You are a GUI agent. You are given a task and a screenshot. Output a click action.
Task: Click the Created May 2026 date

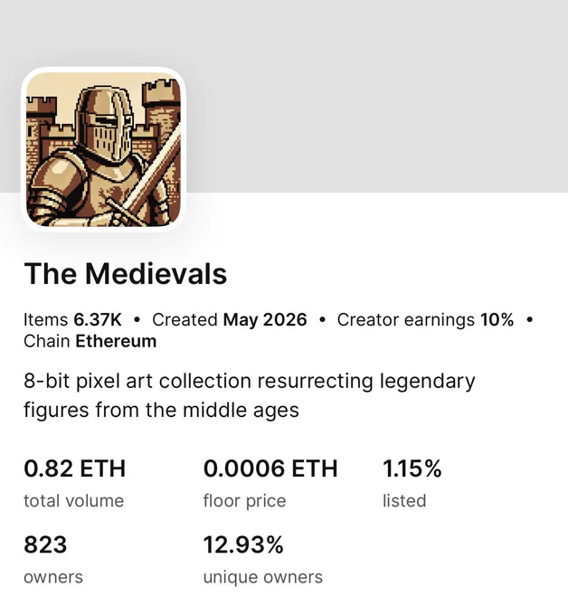pyautogui.click(x=230, y=319)
